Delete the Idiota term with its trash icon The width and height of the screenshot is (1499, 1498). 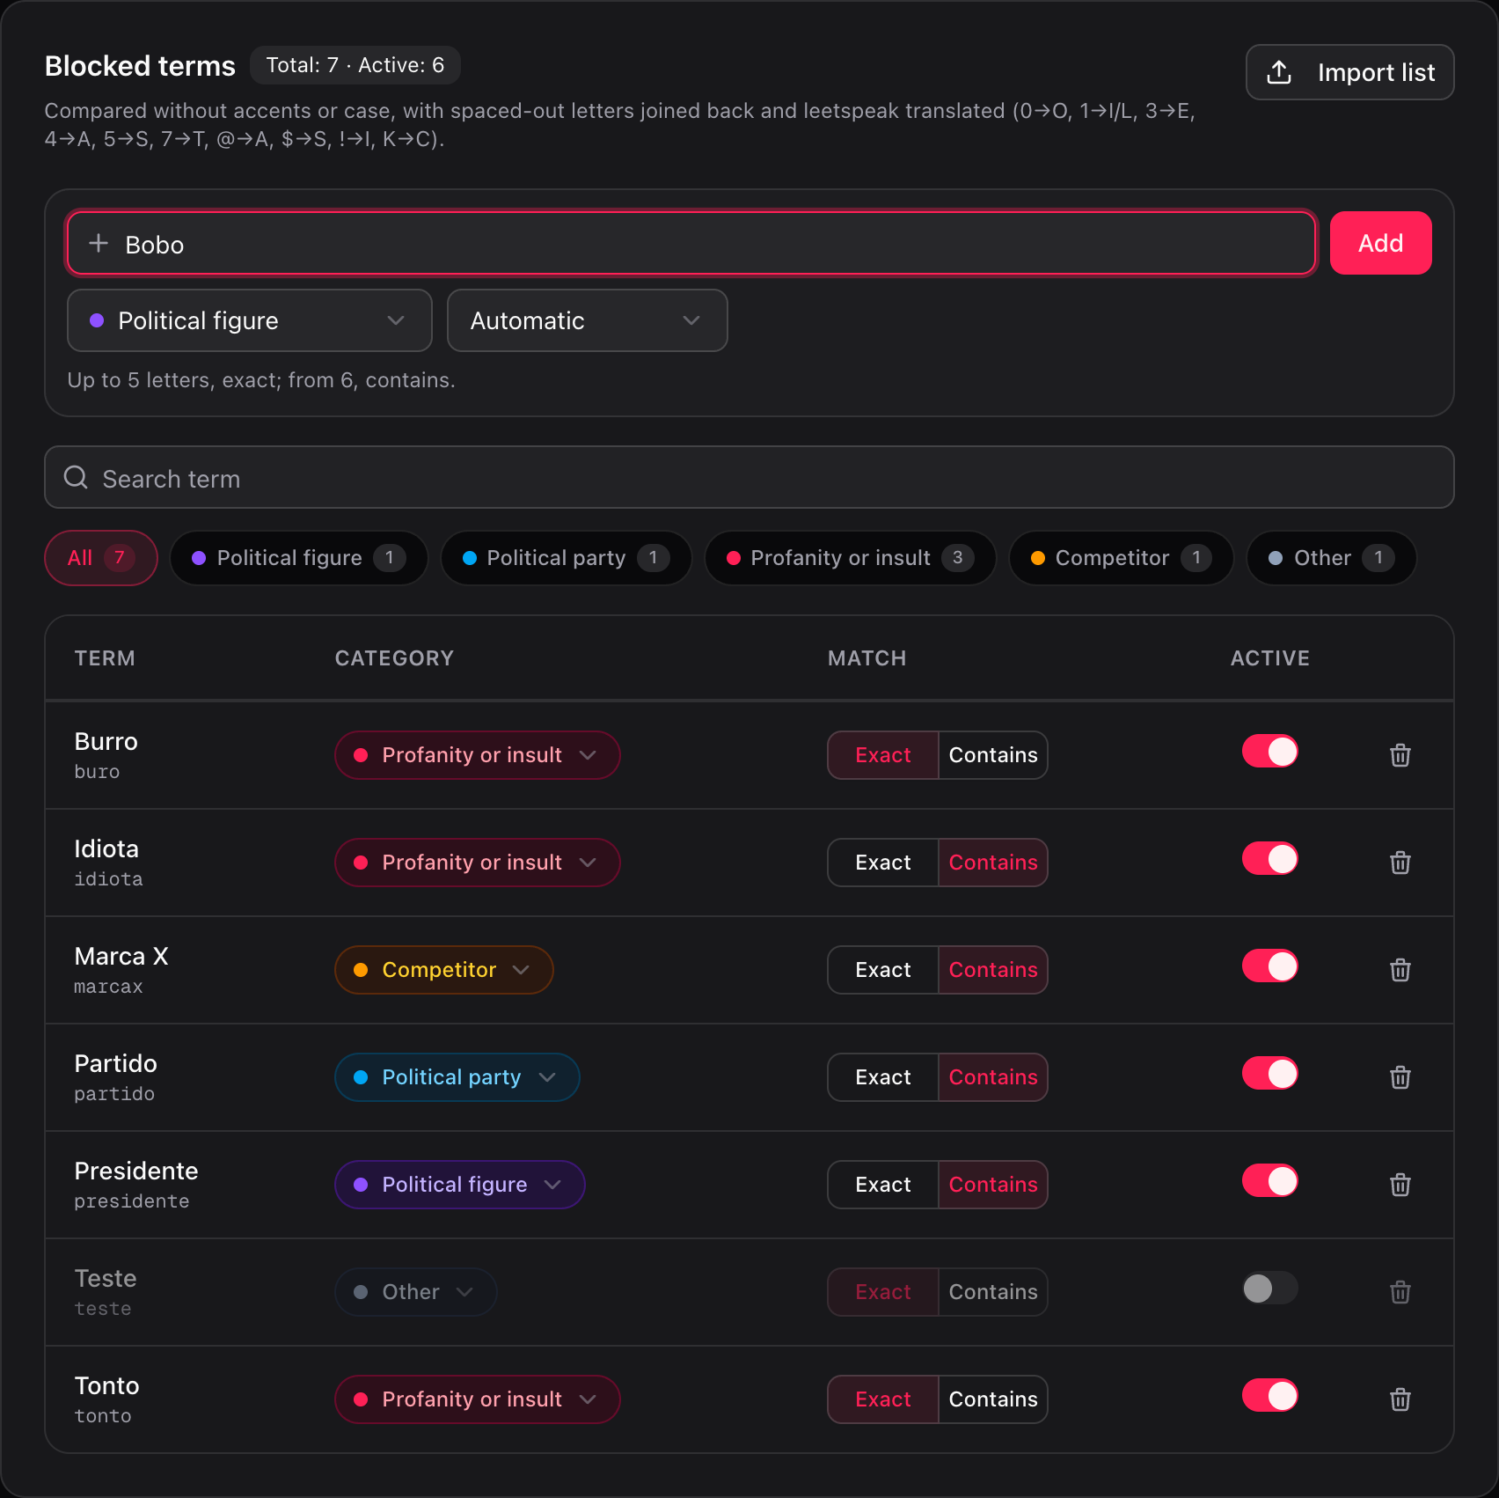[1400, 863]
